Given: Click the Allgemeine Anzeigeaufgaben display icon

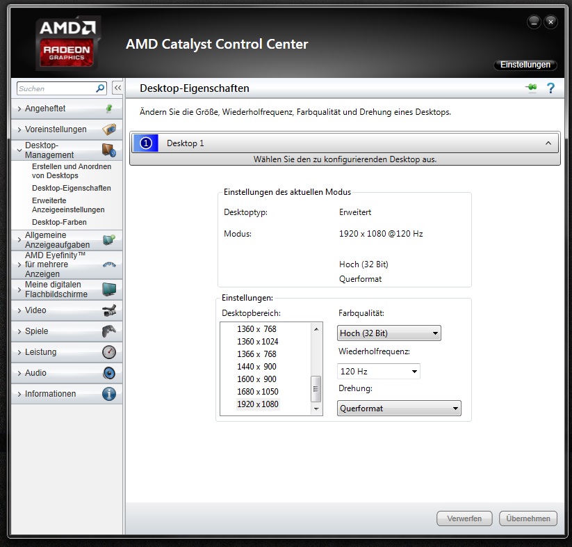Looking at the screenshot, I should [109, 240].
